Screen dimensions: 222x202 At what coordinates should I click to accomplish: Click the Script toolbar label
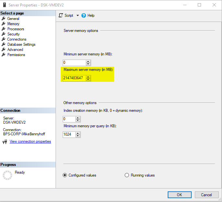[69, 15]
